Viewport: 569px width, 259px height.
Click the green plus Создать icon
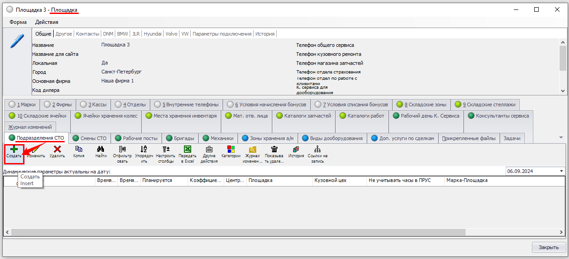pos(14,149)
